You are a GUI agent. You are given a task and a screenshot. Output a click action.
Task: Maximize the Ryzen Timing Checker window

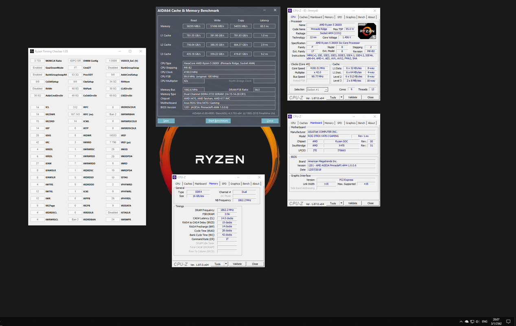[x=130, y=51]
